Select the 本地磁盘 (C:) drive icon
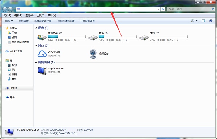This screenshot has width=217, height=139. click(42, 37)
